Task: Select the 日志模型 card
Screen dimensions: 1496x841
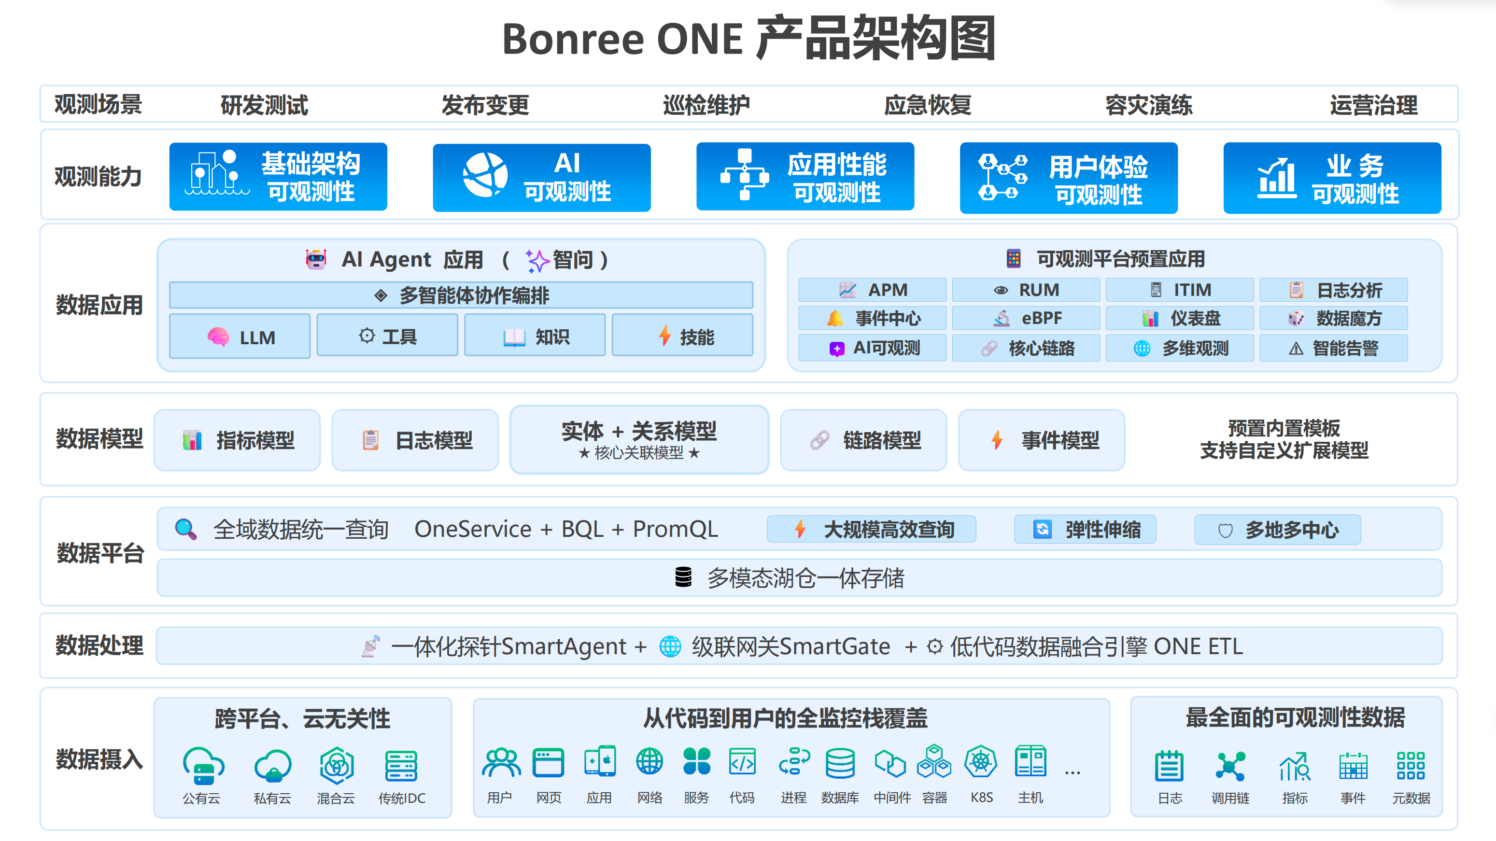Action: click(415, 440)
